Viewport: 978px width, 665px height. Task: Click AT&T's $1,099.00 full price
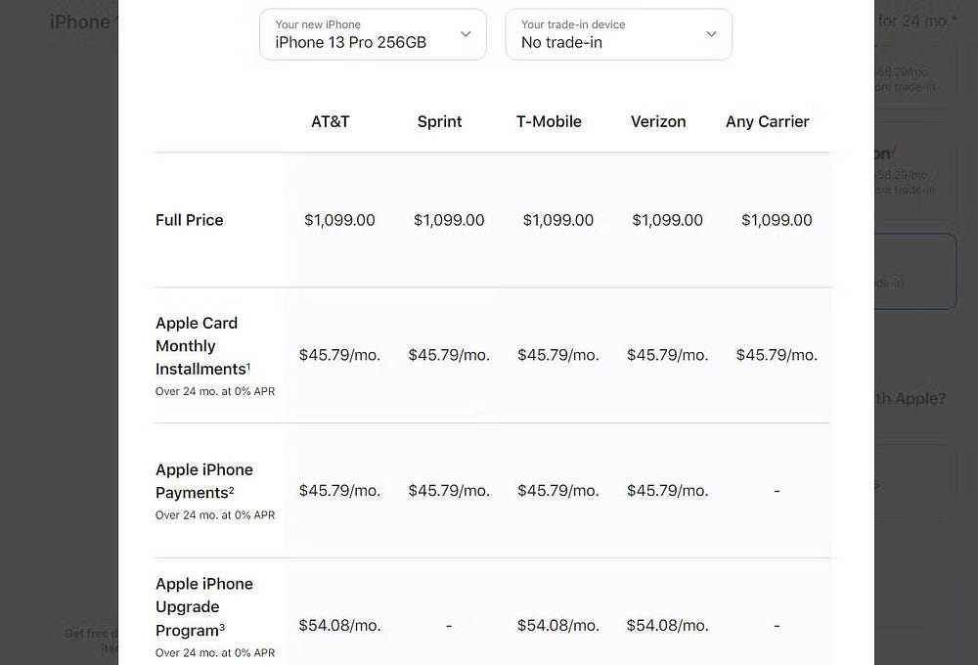pyautogui.click(x=339, y=220)
